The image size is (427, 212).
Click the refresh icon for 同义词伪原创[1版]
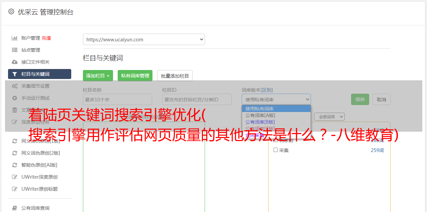(x=15, y=141)
